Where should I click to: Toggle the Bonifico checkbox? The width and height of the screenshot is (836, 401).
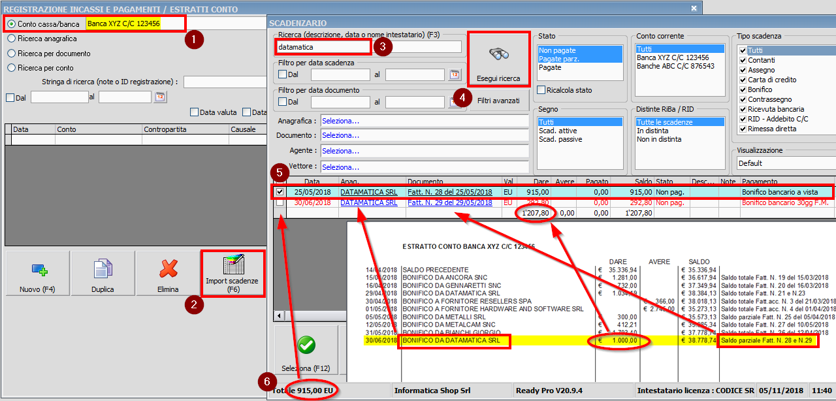click(743, 89)
